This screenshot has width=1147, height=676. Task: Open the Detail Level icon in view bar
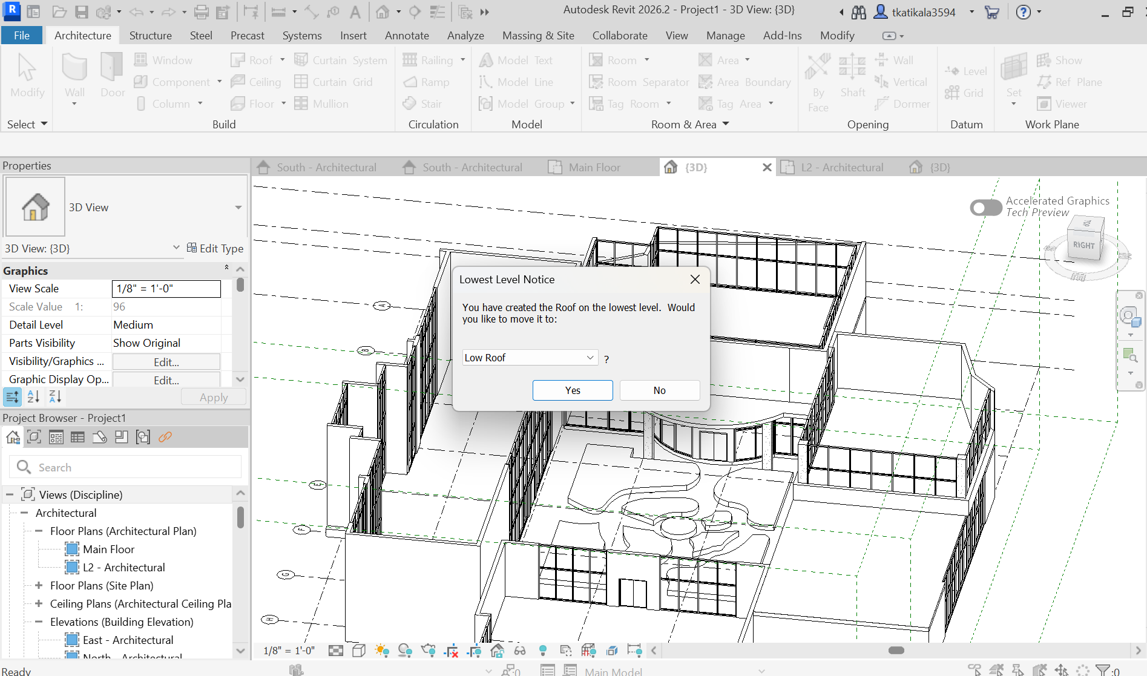(336, 651)
